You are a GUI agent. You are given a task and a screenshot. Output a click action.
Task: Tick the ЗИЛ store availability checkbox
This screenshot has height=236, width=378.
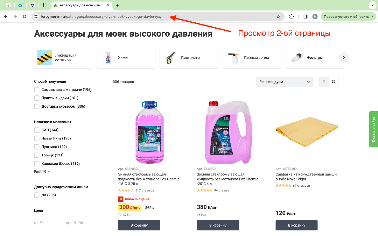37,130
